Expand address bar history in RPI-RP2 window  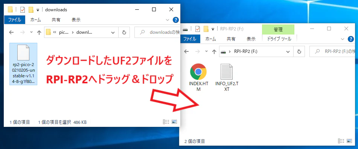(x=288, y=52)
